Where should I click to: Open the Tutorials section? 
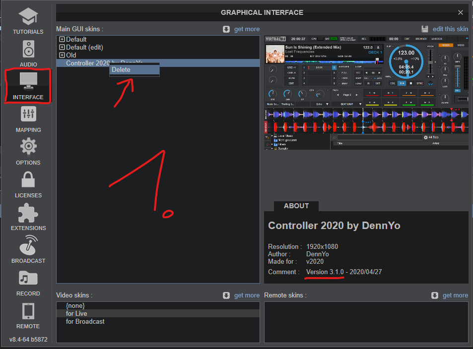tap(28, 21)
